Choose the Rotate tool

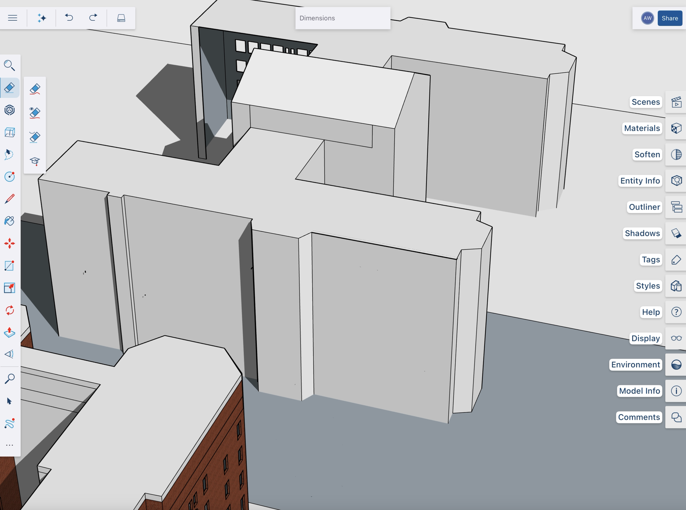tap(9, 310)
